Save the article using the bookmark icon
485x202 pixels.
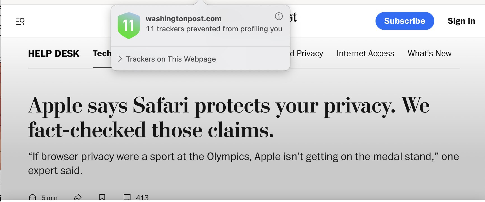[102, 198]
